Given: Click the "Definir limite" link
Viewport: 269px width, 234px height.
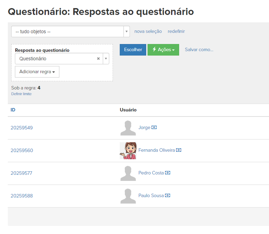Looking at the screenshot, I should 21,94.
